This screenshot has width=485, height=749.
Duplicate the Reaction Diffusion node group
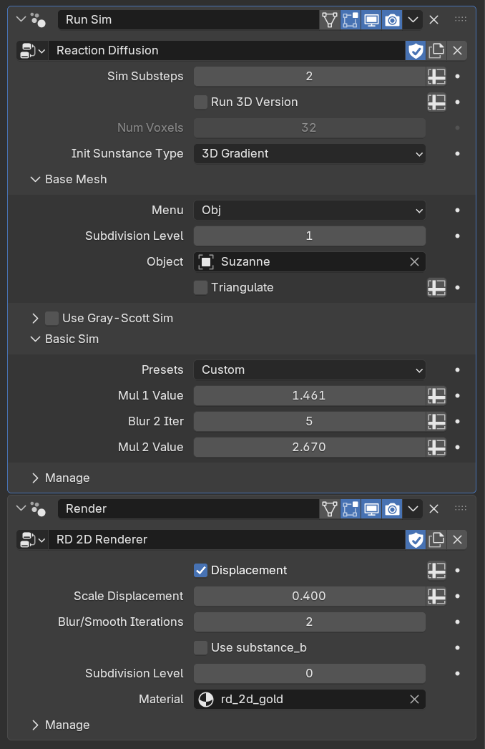[436, 51]
